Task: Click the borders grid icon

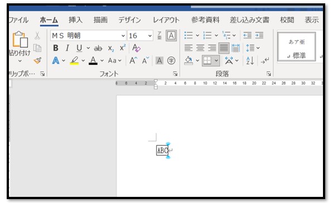Action: pyautogui.click(x=207, y=61)
